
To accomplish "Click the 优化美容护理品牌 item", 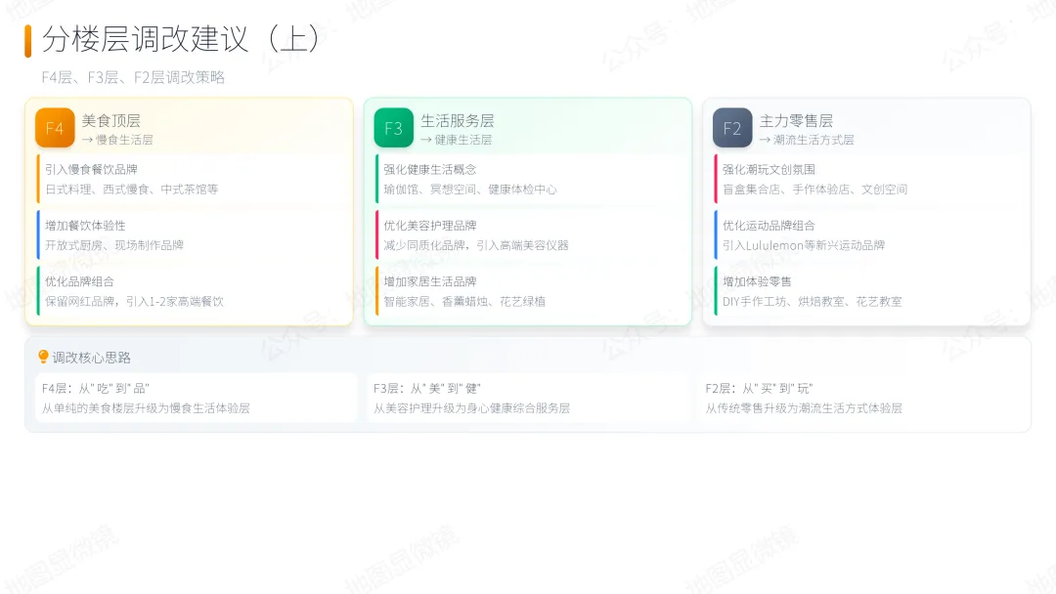I will click(x=430, y=226).
